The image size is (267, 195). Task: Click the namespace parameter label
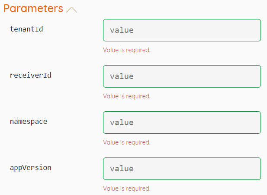(29, 122)
